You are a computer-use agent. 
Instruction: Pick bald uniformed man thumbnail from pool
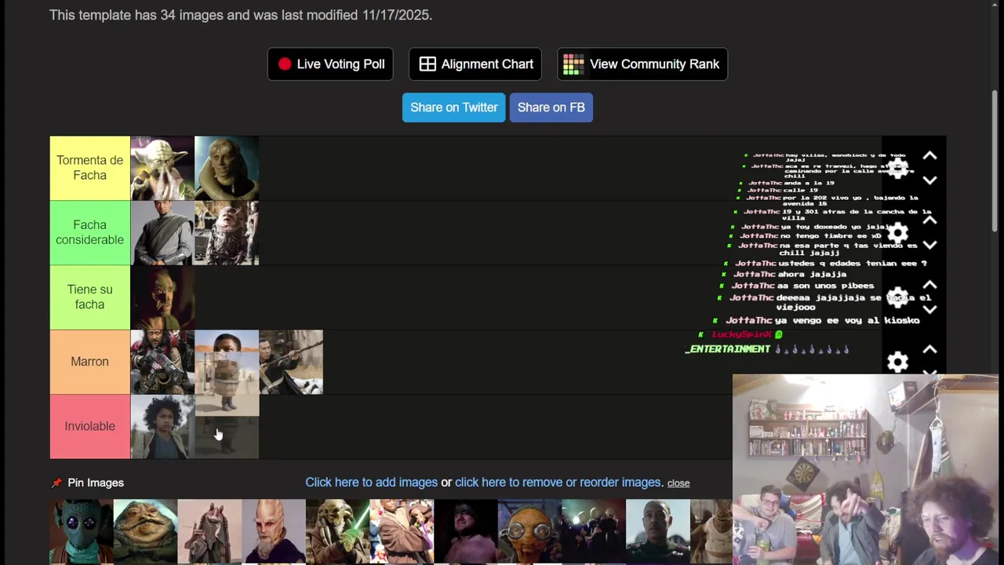pyautogui.click(x=659, y=532)
